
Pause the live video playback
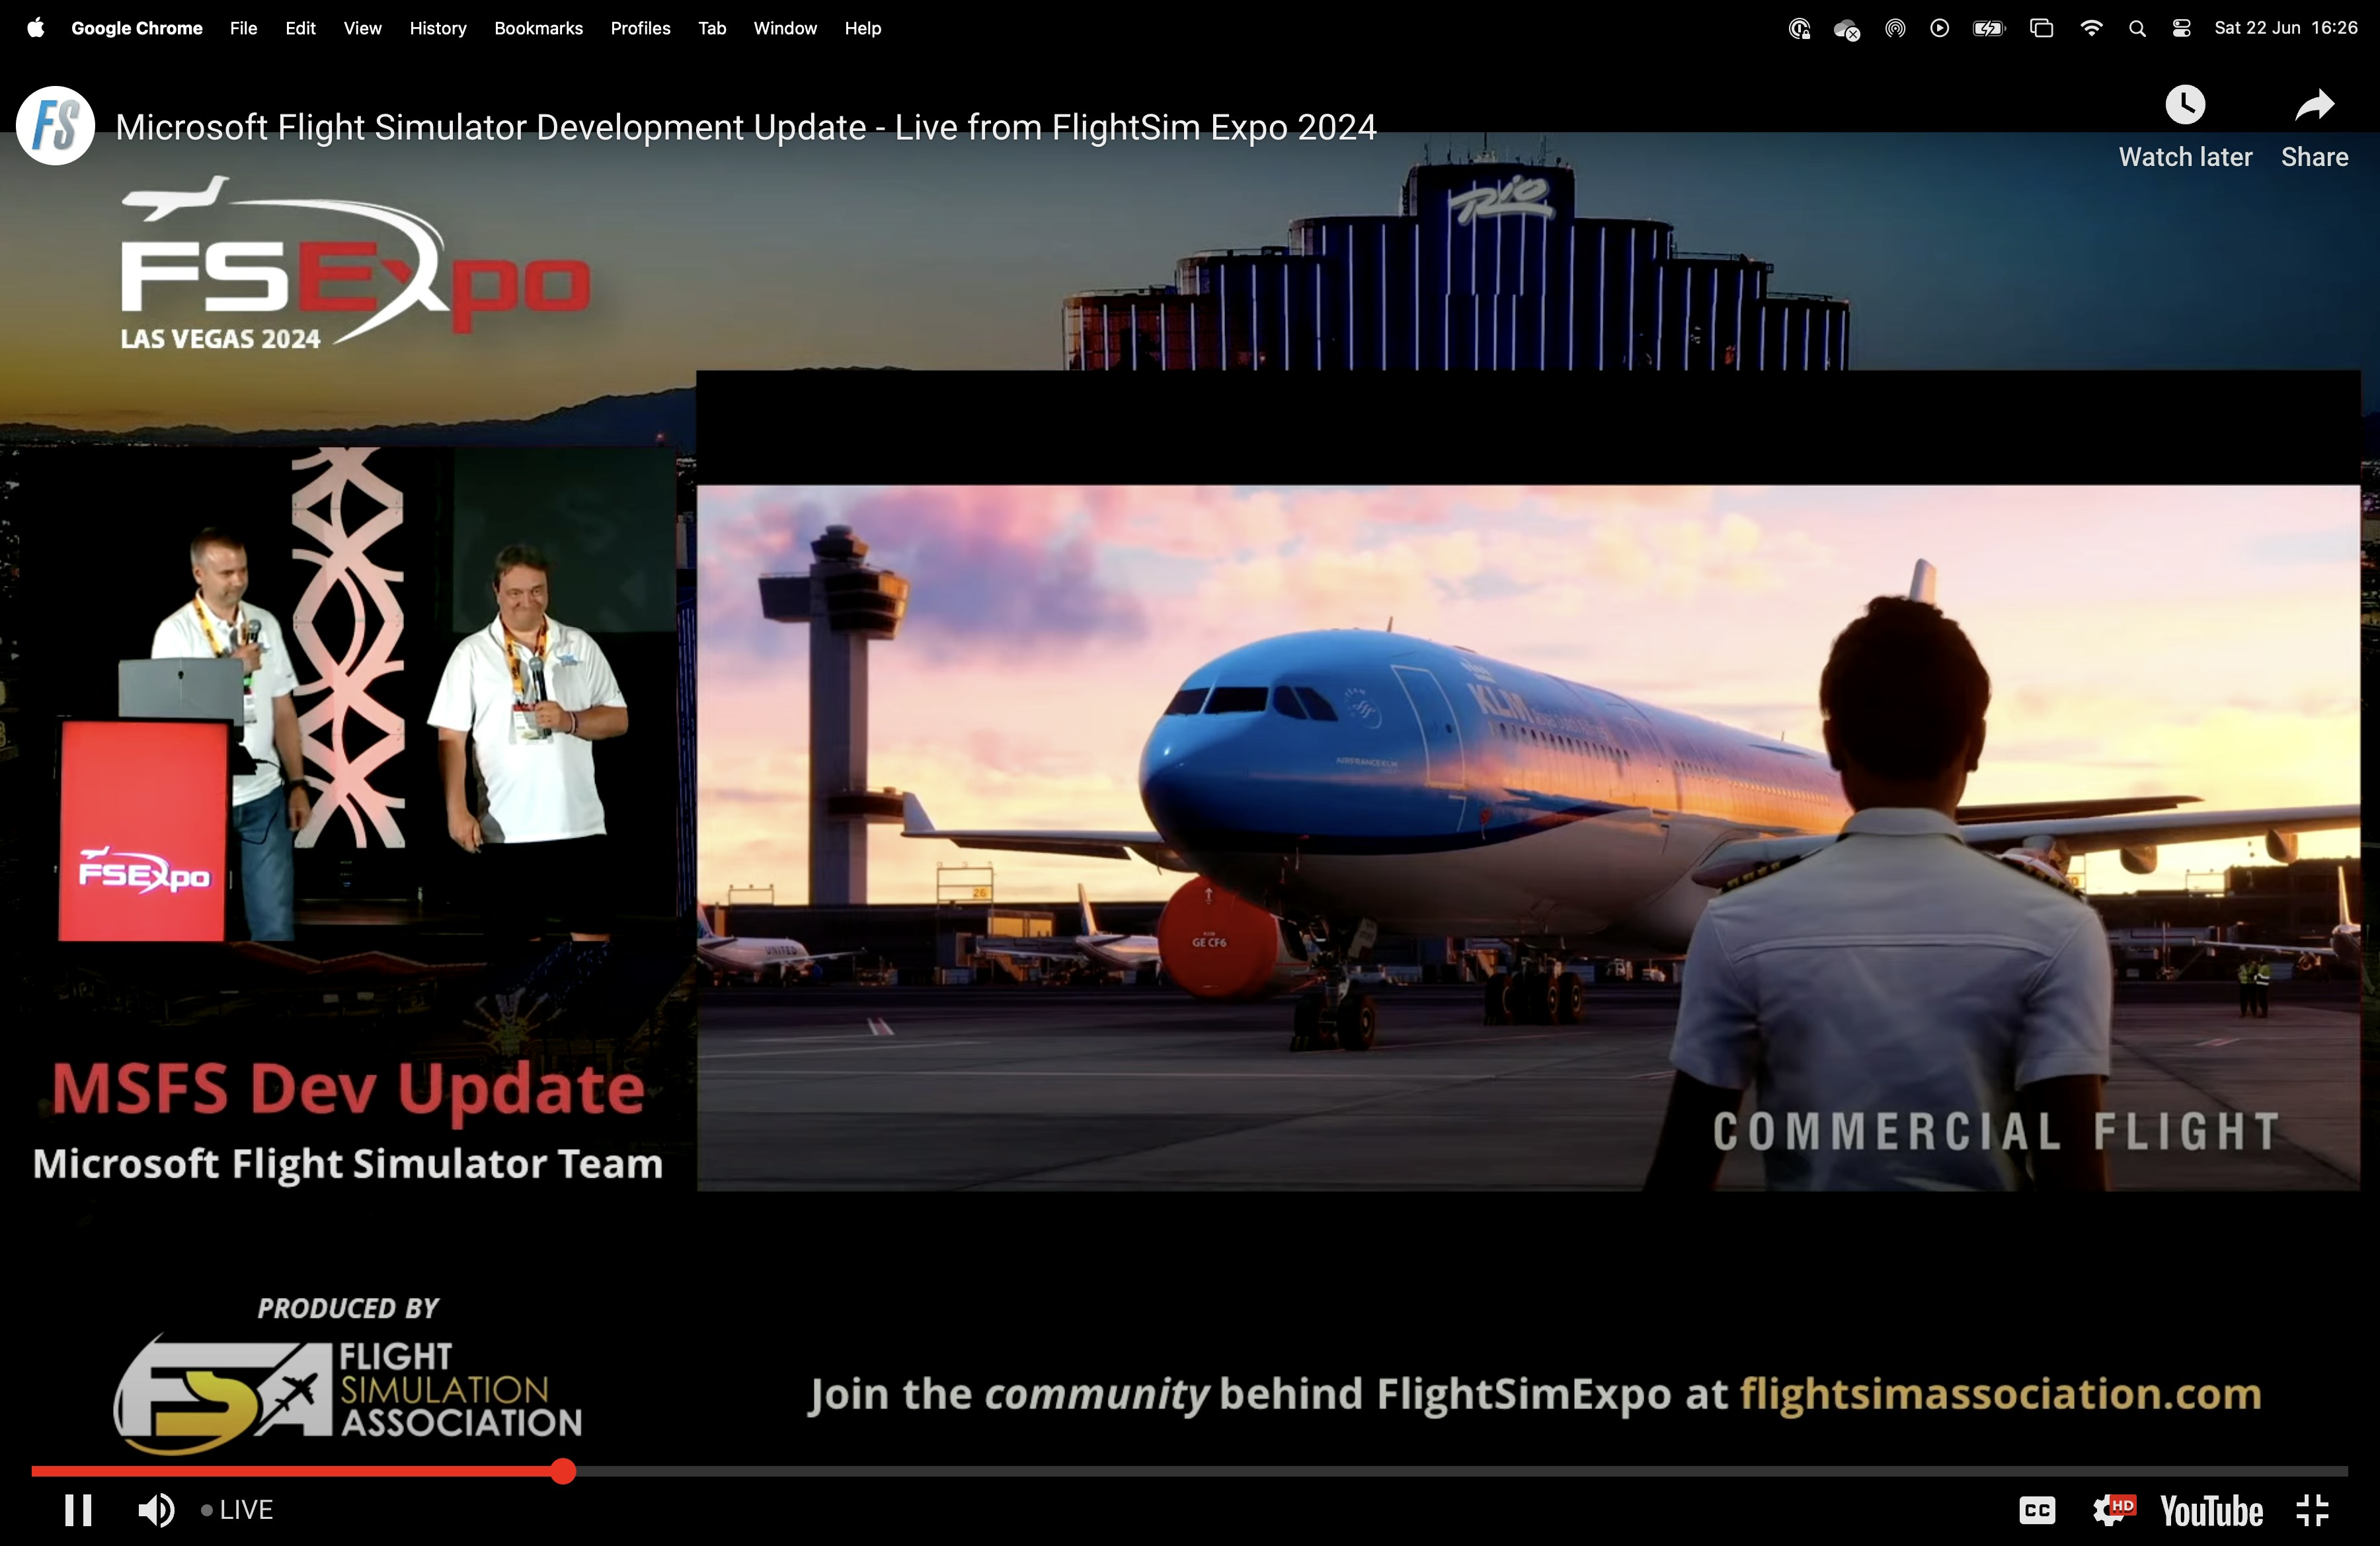78,1510
